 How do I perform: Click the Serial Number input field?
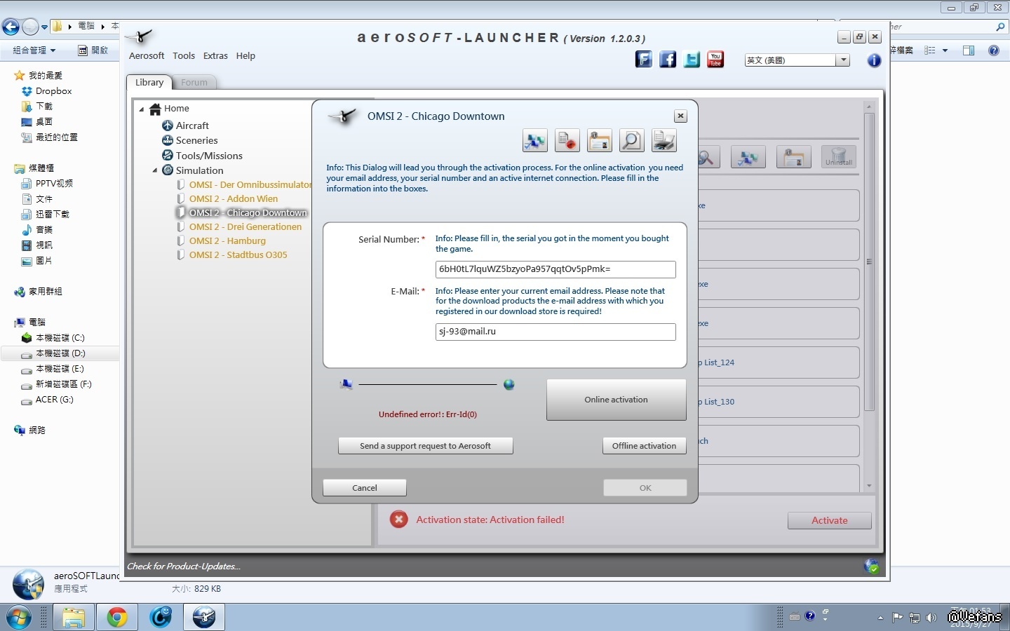555,269
